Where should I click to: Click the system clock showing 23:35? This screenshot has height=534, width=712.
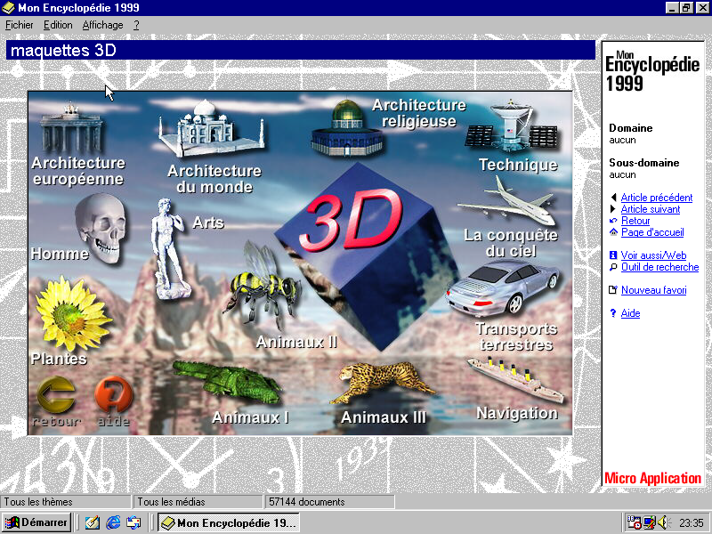692,523
